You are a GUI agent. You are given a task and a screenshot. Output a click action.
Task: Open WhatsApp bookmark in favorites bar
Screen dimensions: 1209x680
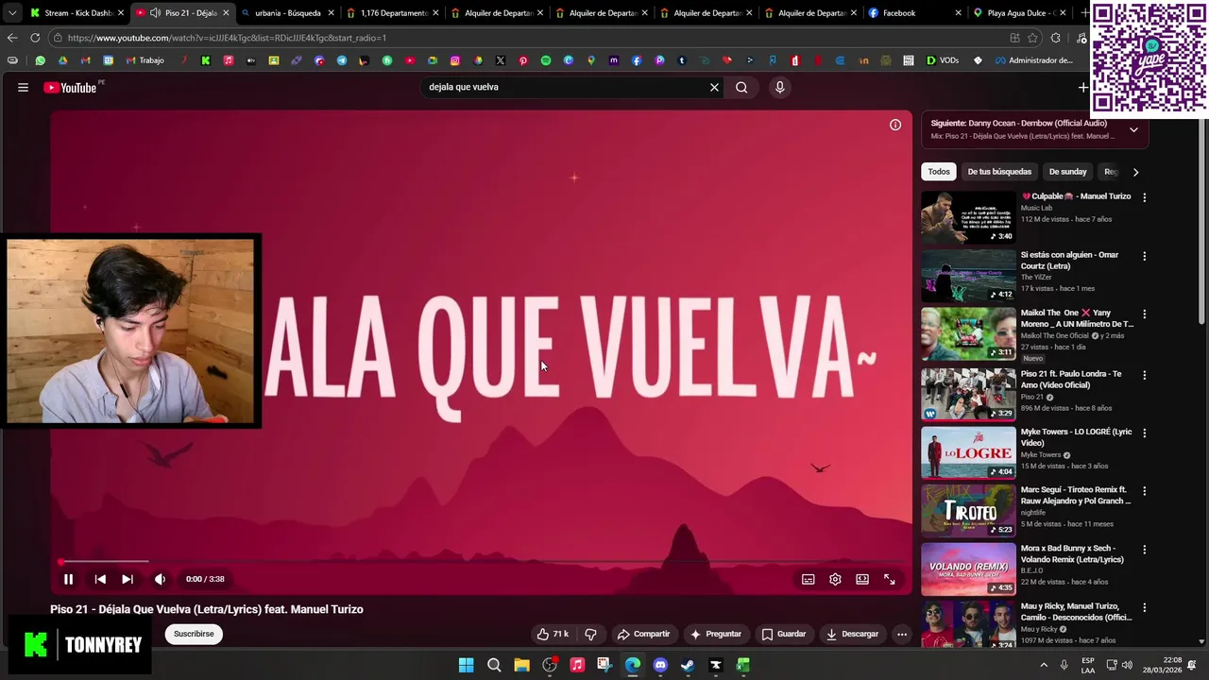[40, 60]
